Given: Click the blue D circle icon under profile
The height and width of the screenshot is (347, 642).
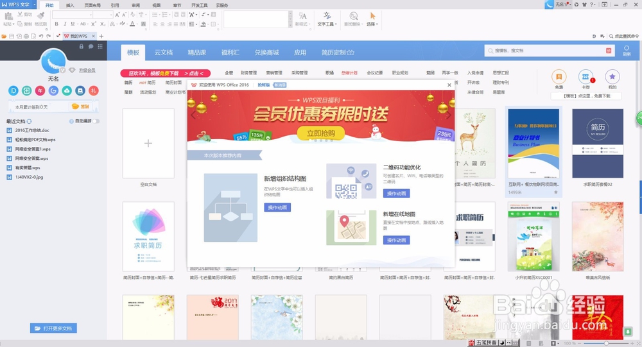Looking at the screenshot, I should (x=13, y=90).
